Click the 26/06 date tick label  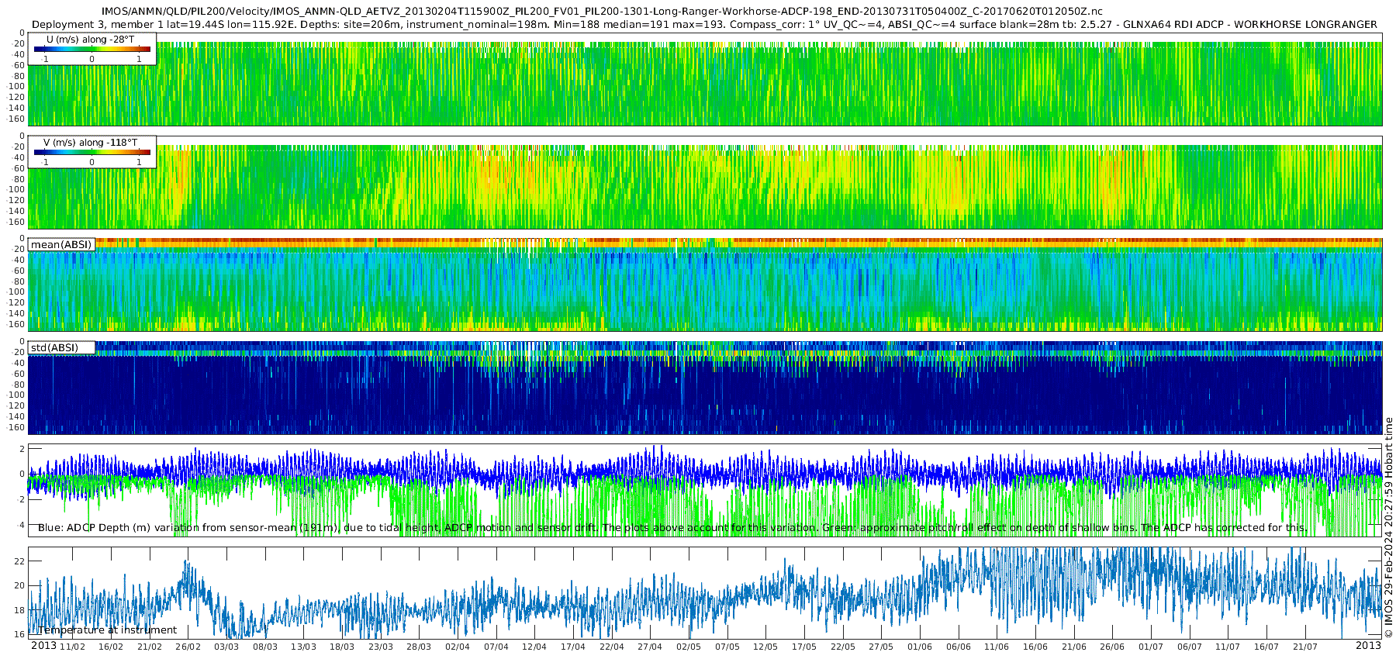pos(1112,647)
